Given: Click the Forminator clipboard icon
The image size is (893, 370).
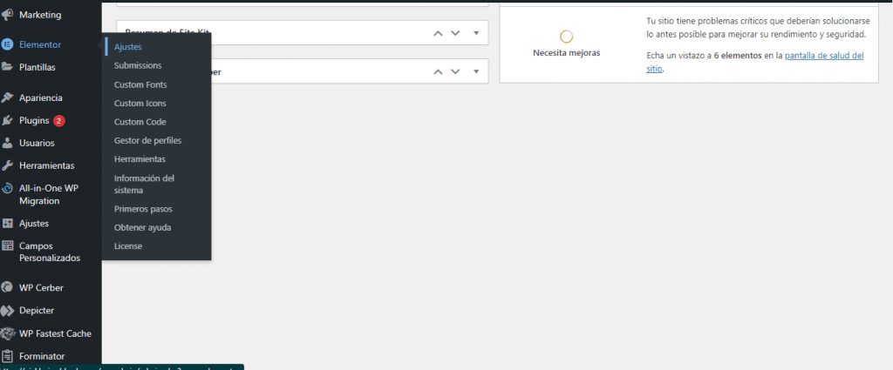Looking at the screenshot, I should [7, 356].
